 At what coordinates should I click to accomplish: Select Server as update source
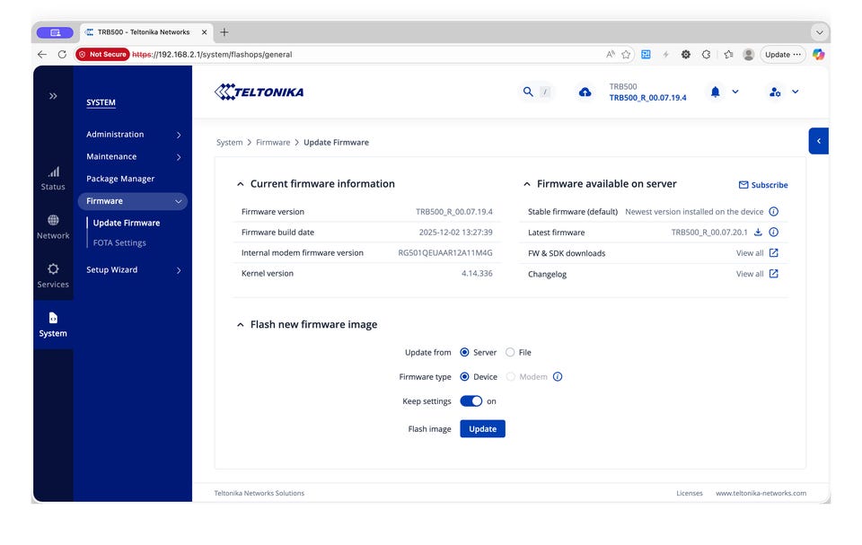click(x=464, y=353)
